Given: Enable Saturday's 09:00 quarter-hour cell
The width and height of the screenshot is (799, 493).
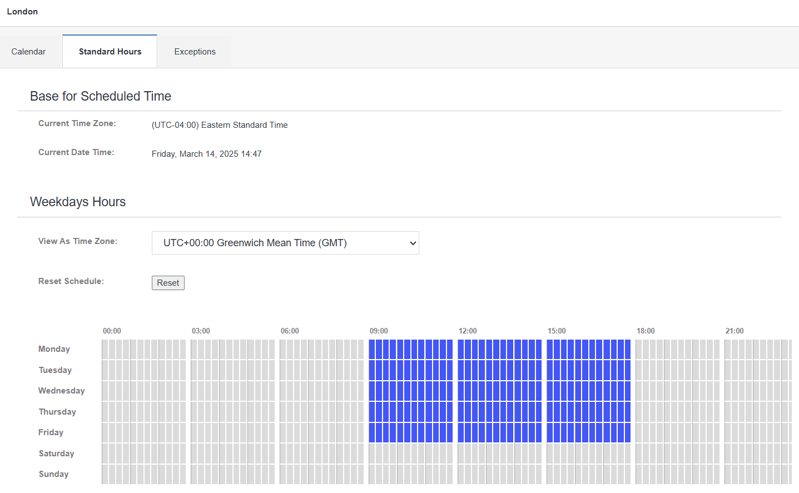Looking at the screenshot, I should [372, 454].
